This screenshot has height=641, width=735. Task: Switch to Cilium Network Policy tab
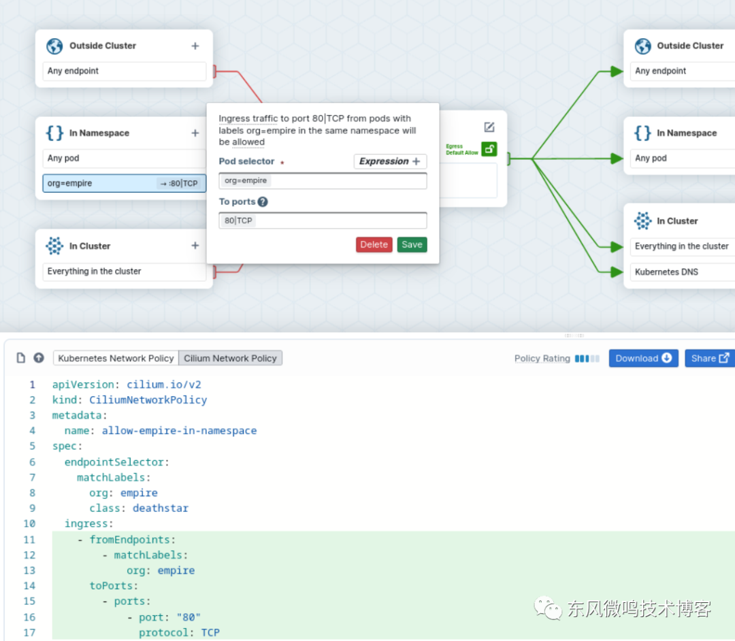coord(230,359)
